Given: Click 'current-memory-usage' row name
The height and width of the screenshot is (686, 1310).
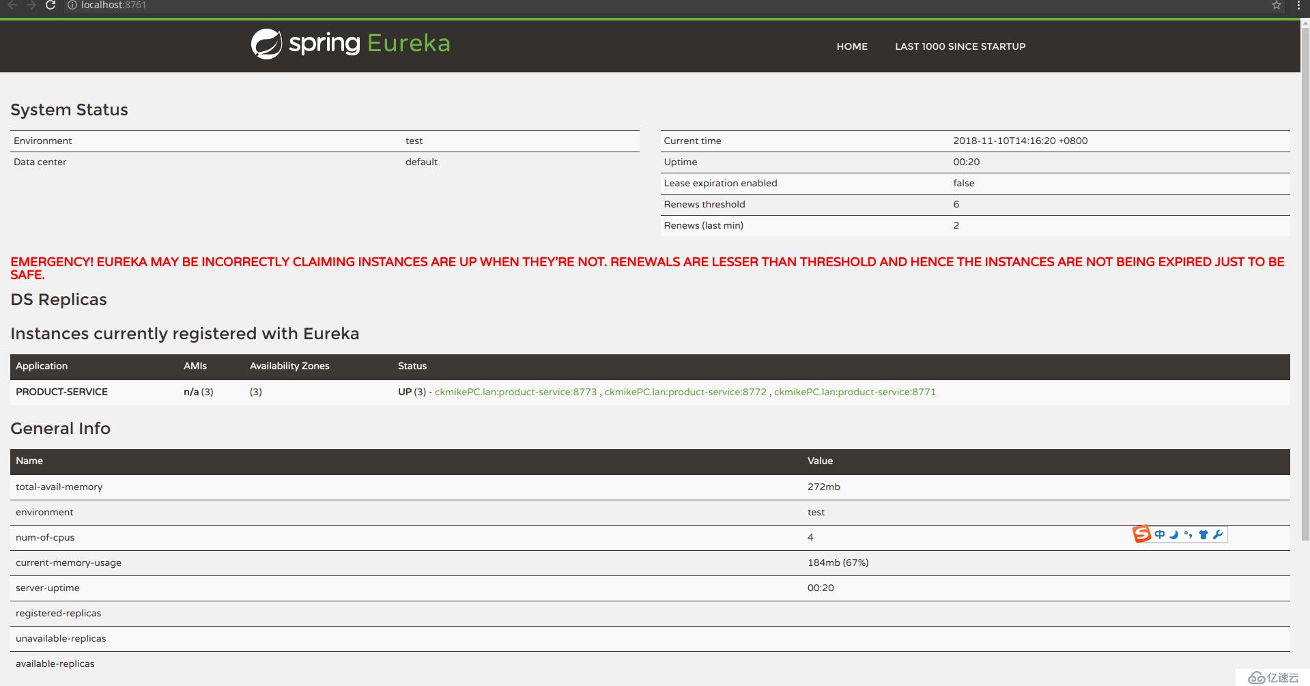Looking at the screenshot, I should click(68, 562).
